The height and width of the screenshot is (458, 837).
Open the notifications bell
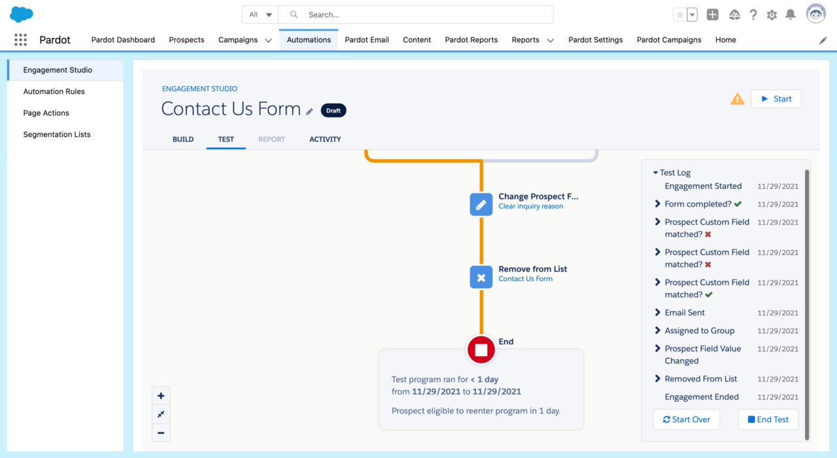[x=791, y=14]
